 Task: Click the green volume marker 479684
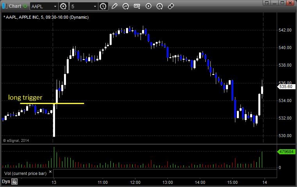(286, 152)
